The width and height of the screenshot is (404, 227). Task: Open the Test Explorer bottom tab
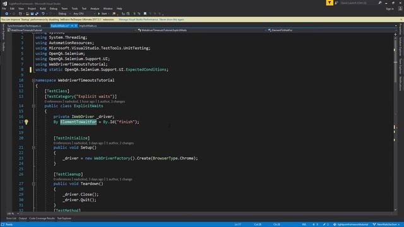coord(64,219)
